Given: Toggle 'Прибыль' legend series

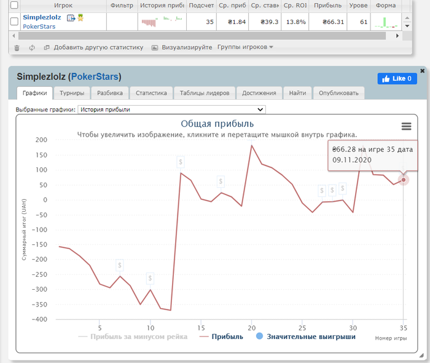Looking at the screenshot, I should click(x=221, y=337).
